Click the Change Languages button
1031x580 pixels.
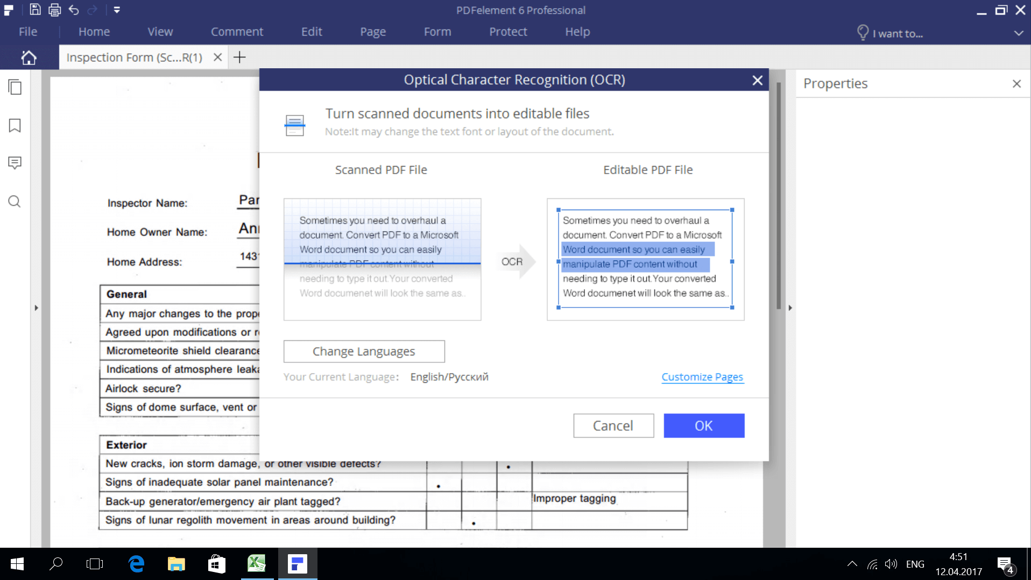pyautogui.click(x=364, y=351)
